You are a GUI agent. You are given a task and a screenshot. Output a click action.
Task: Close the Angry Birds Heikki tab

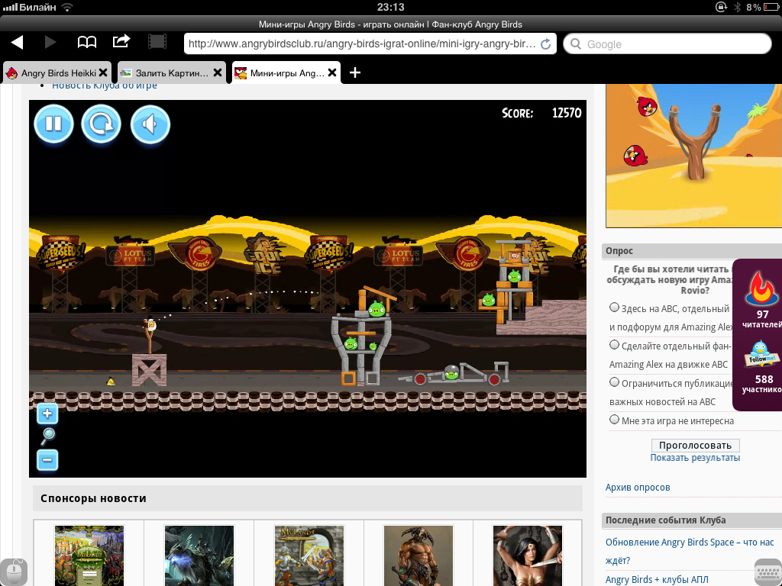[x=103, y=72]
